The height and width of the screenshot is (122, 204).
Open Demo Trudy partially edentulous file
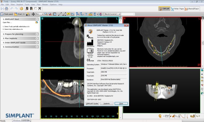[16, 26]
